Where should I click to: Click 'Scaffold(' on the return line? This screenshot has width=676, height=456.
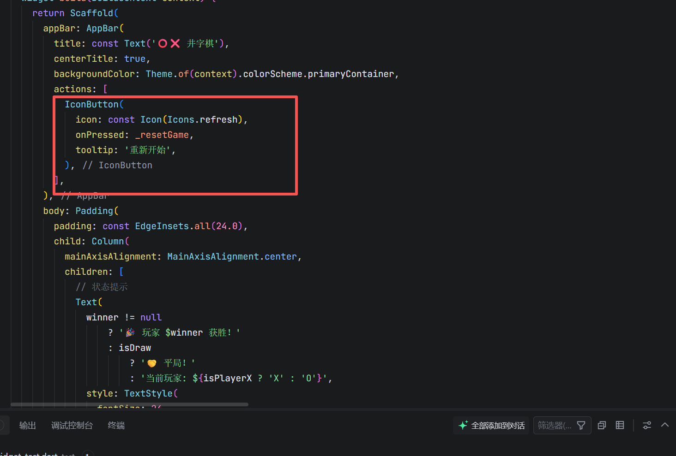point(94,13)
